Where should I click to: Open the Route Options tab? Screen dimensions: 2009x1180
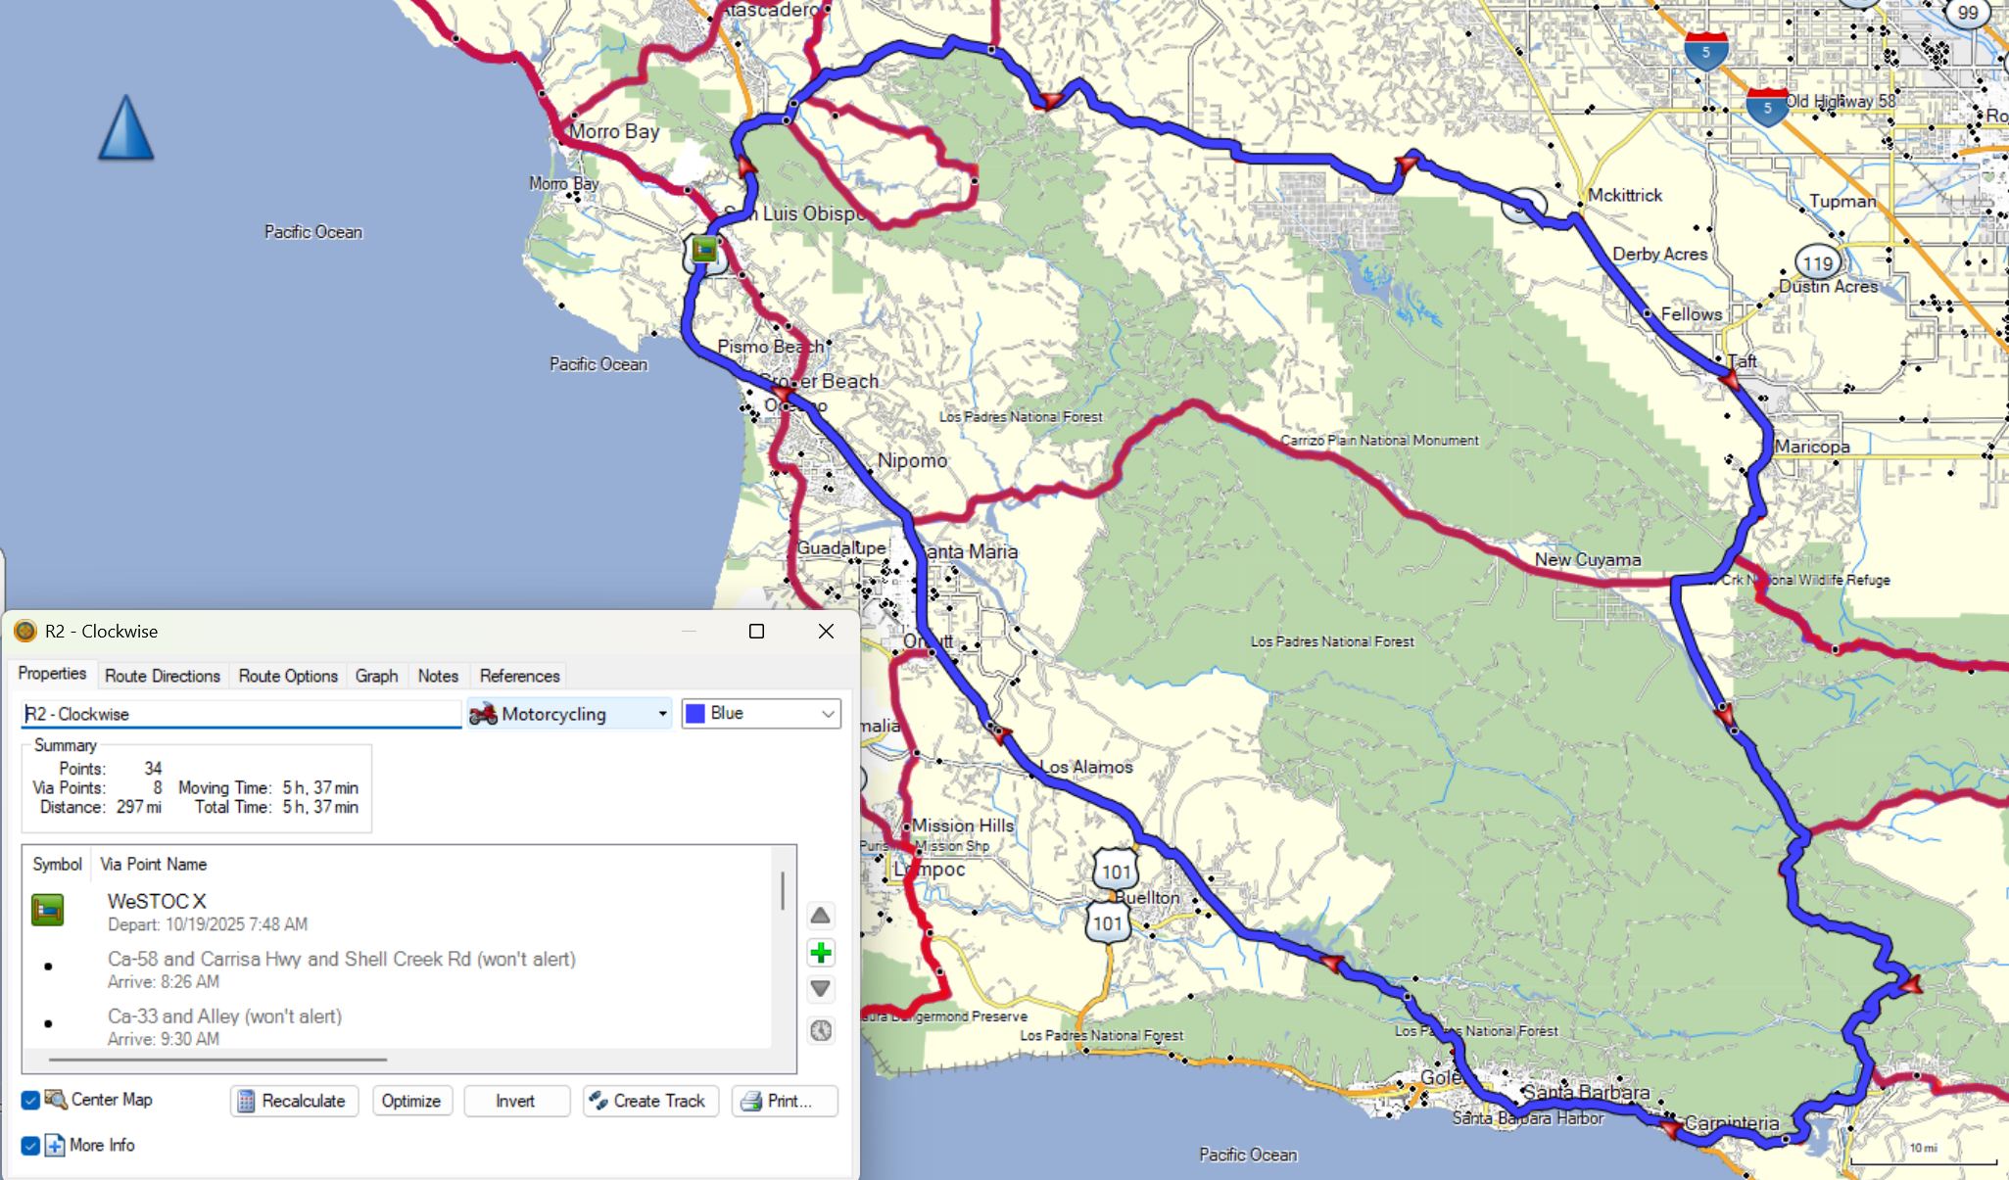tap(288, 676)
